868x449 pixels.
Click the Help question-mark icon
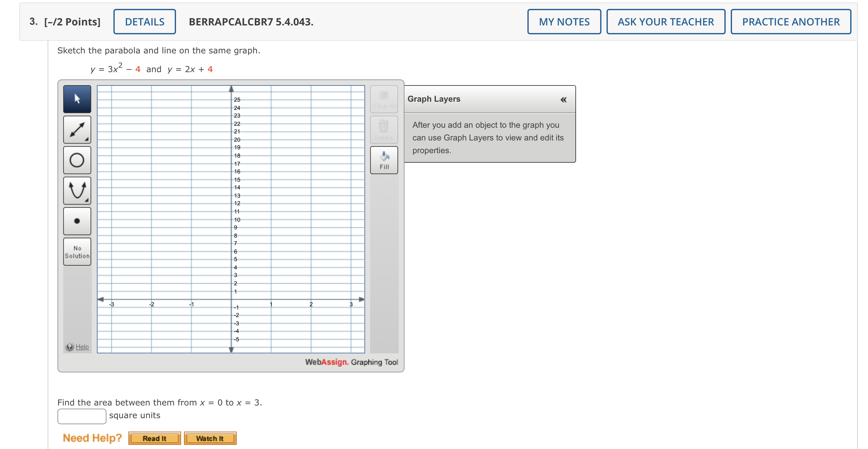pos(70,347)
